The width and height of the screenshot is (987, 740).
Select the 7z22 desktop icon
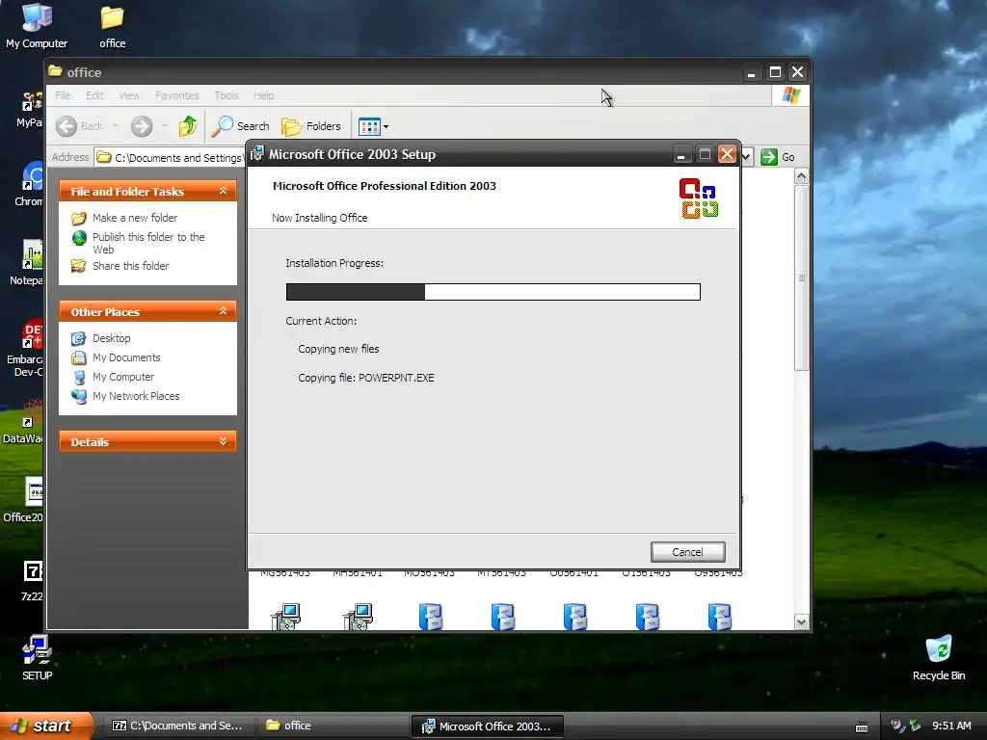pos(32,580)
